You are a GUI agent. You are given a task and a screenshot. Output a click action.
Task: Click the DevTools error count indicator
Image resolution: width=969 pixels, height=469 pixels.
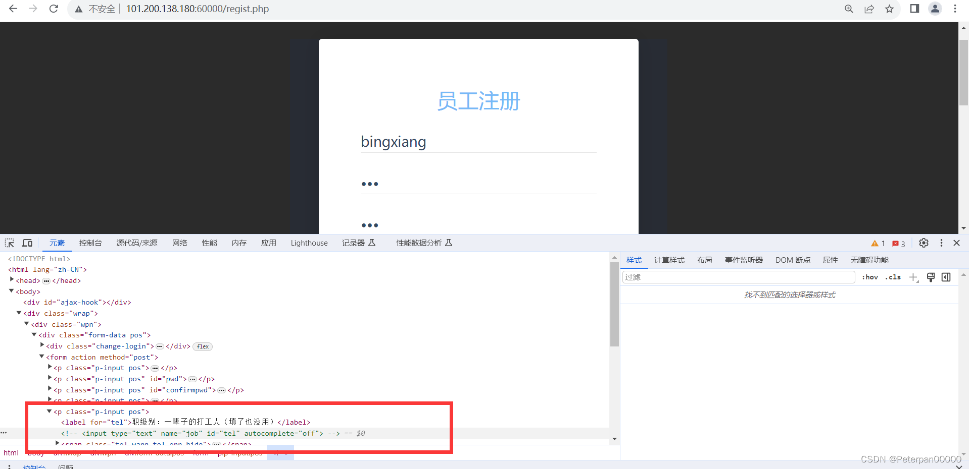tap(899, 244)
